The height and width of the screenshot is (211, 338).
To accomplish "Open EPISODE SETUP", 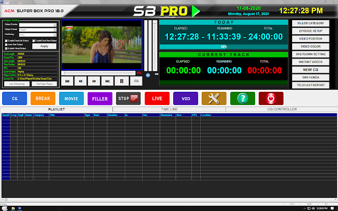I will 311,31.
